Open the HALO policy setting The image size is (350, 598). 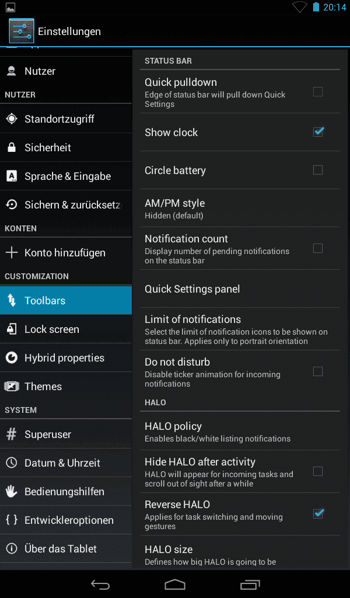(240, 431)
